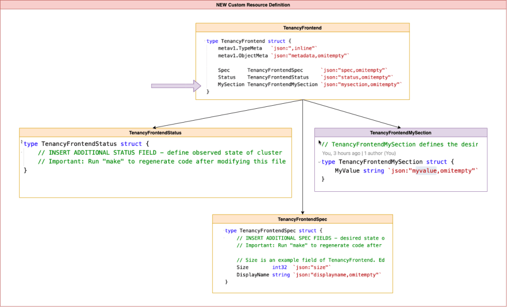
Task: Select the TenancyFrontend box header
Action: (x=303, y=28)
